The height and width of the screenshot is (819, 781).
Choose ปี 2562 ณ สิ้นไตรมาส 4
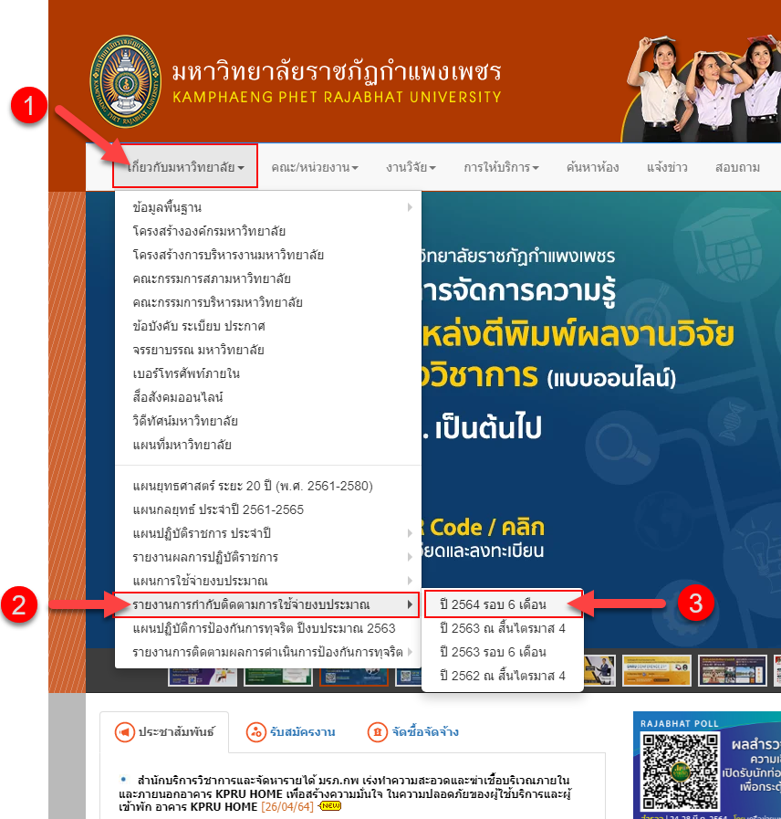(503, 676)
